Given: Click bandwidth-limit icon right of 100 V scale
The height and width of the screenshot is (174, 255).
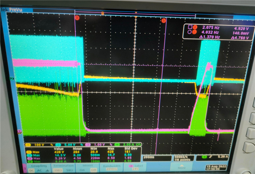Looking at the screenshot, I should [x=52, y=145].
